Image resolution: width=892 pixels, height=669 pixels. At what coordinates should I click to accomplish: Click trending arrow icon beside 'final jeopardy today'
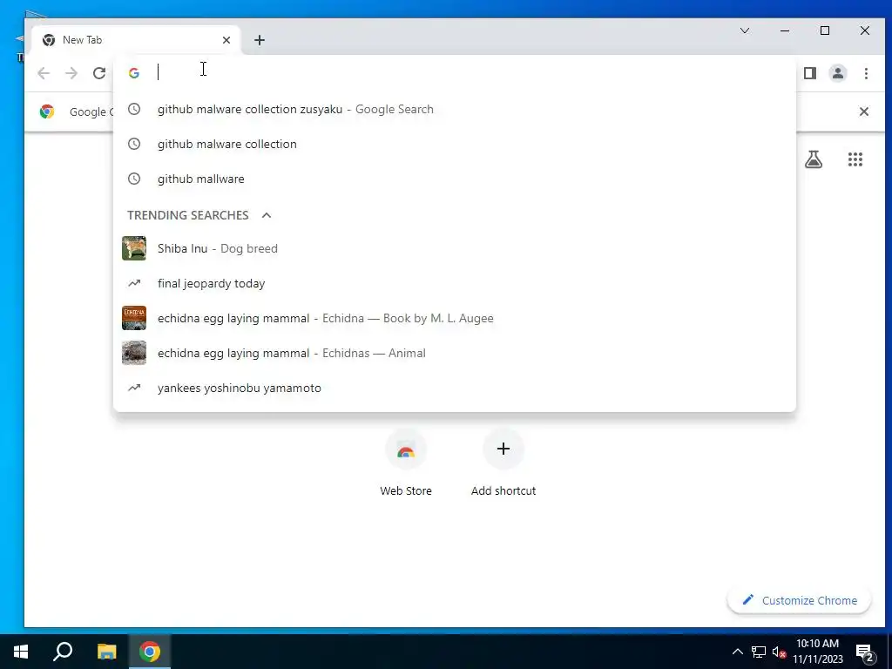tap(133, 283)
